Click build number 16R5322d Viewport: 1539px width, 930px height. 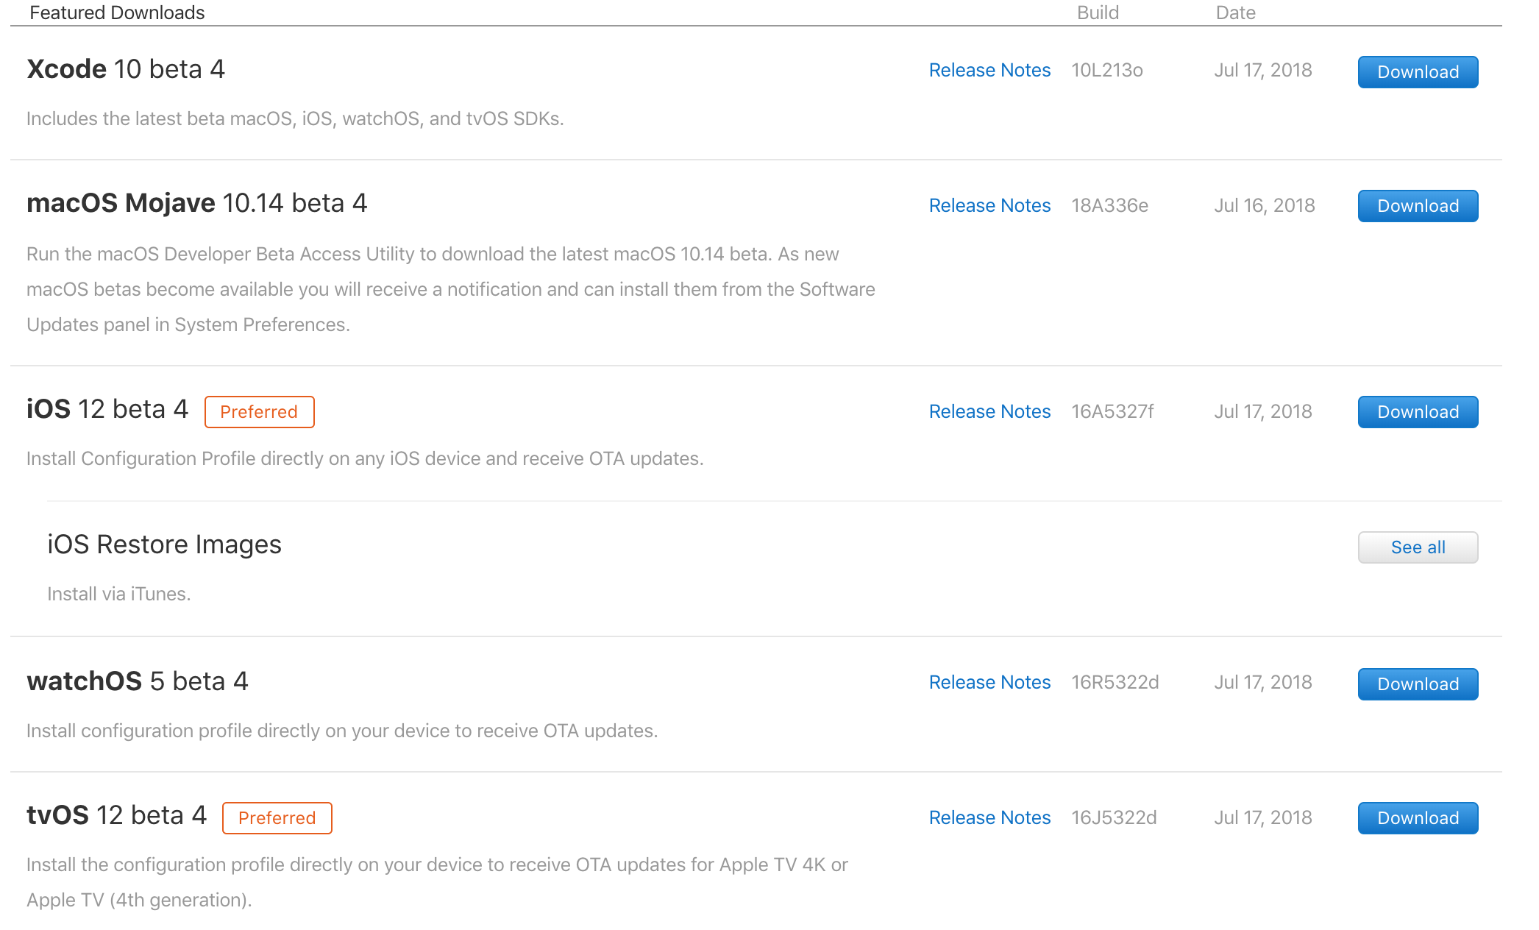[1115, 682]
